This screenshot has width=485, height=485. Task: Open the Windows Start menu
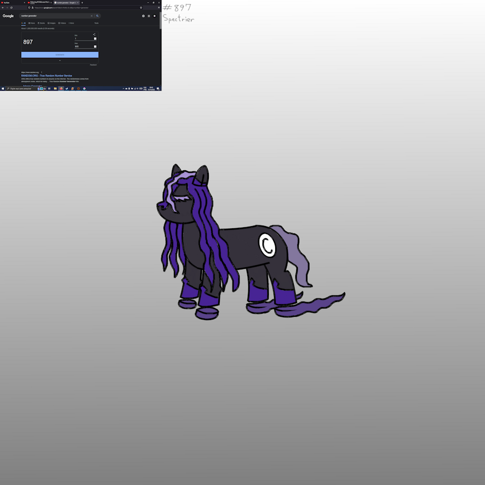click(3, 89)
